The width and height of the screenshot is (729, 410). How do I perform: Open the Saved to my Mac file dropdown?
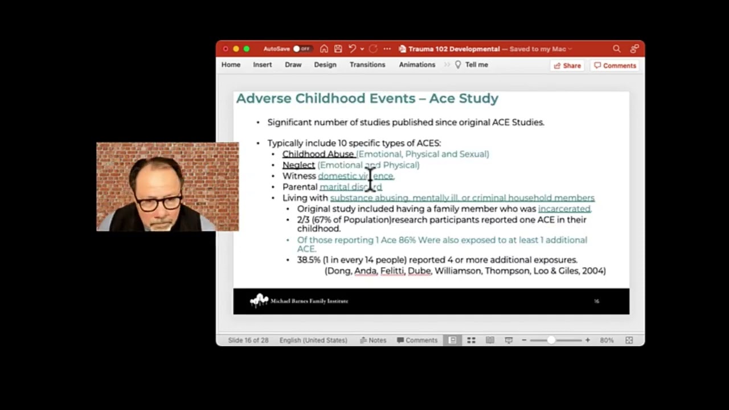point(542,49)
